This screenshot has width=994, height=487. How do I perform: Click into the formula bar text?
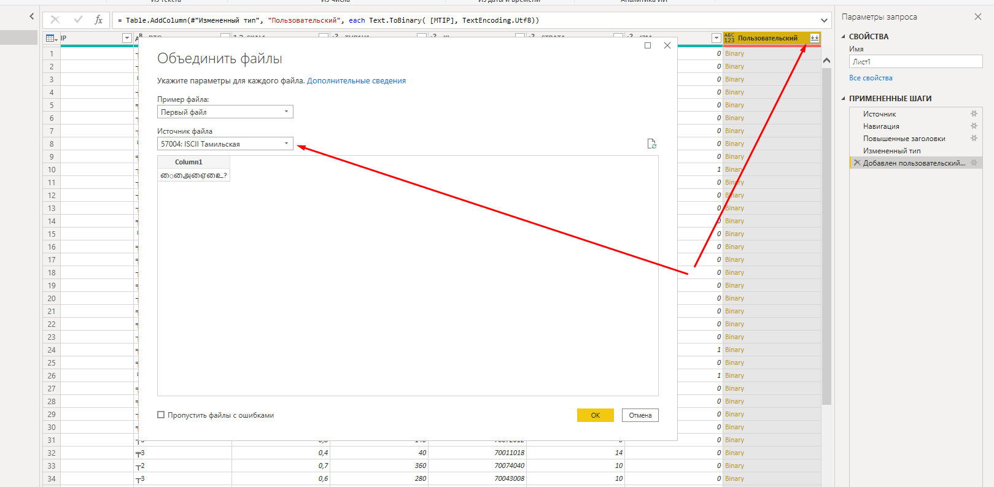click(467, 20)
